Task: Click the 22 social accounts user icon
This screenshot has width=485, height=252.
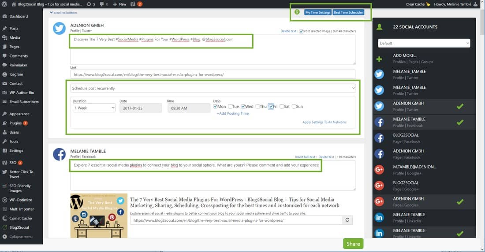Action: pyautogui.click(x=380, y=27)
